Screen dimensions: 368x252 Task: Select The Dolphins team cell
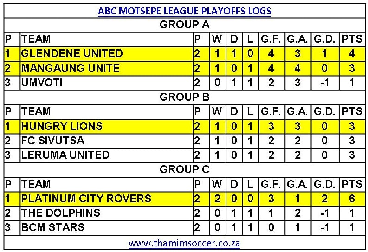[61, 213]
